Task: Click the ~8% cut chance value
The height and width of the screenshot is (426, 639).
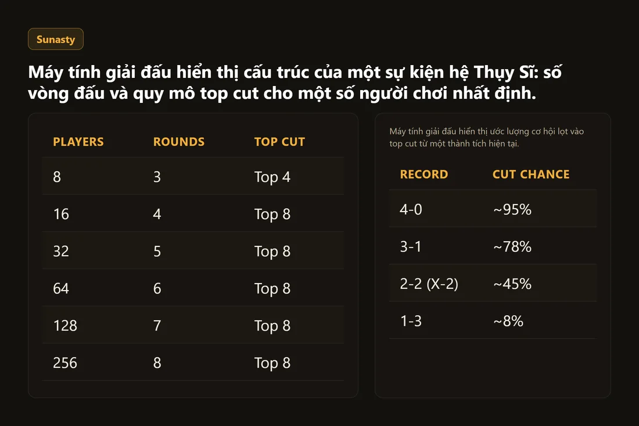Action: tap(508, 321)
